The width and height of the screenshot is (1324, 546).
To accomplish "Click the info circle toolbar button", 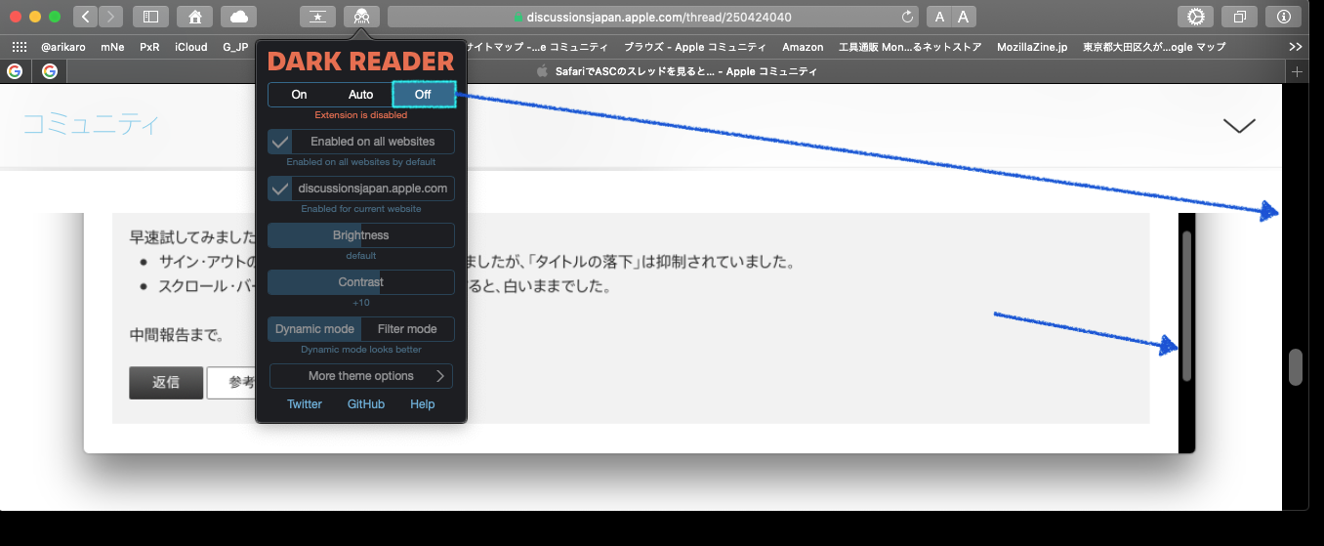I will [x=1283, y=17].
